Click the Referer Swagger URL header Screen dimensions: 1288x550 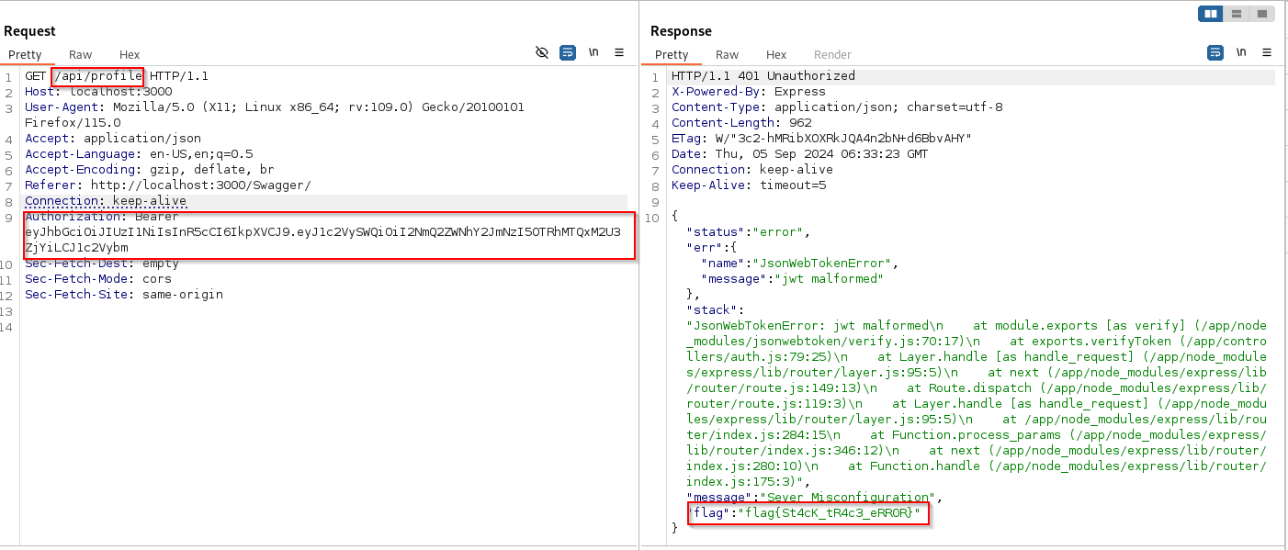tap(168, 185)
